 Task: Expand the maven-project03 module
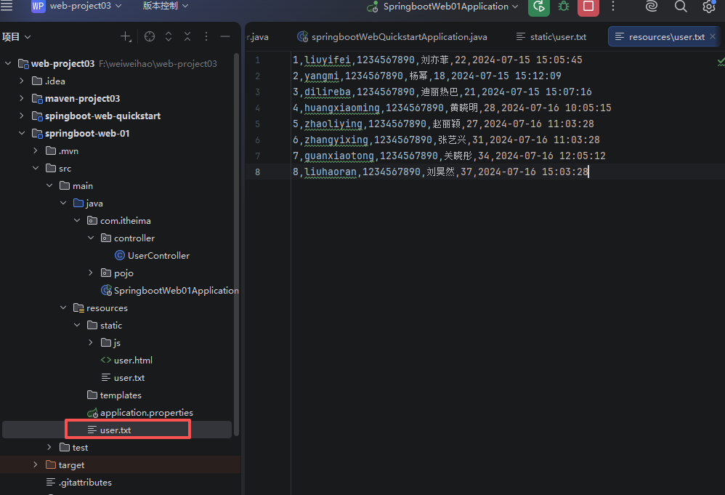(x=22, y=98)
